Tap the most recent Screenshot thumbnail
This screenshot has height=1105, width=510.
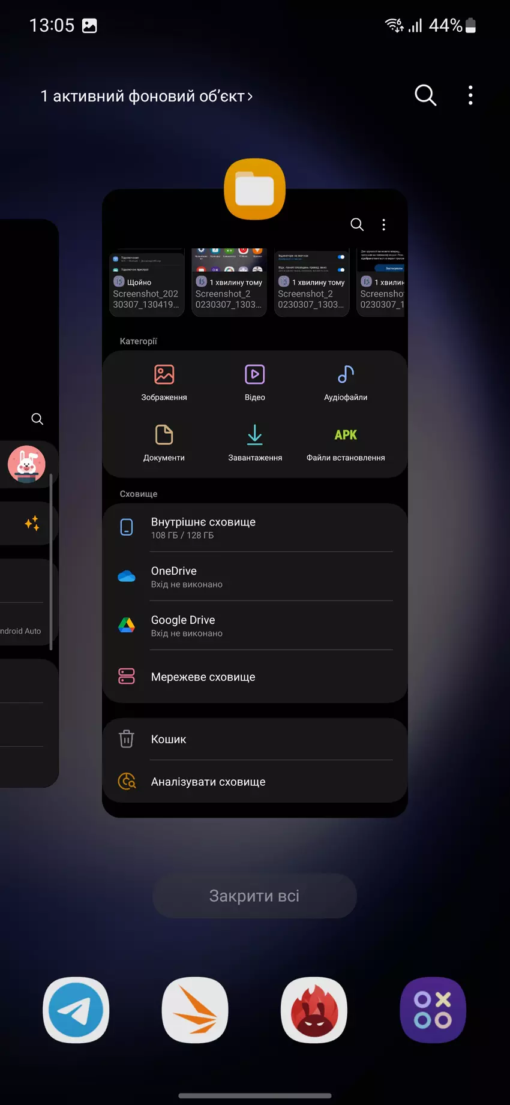(x=146, y=283)
